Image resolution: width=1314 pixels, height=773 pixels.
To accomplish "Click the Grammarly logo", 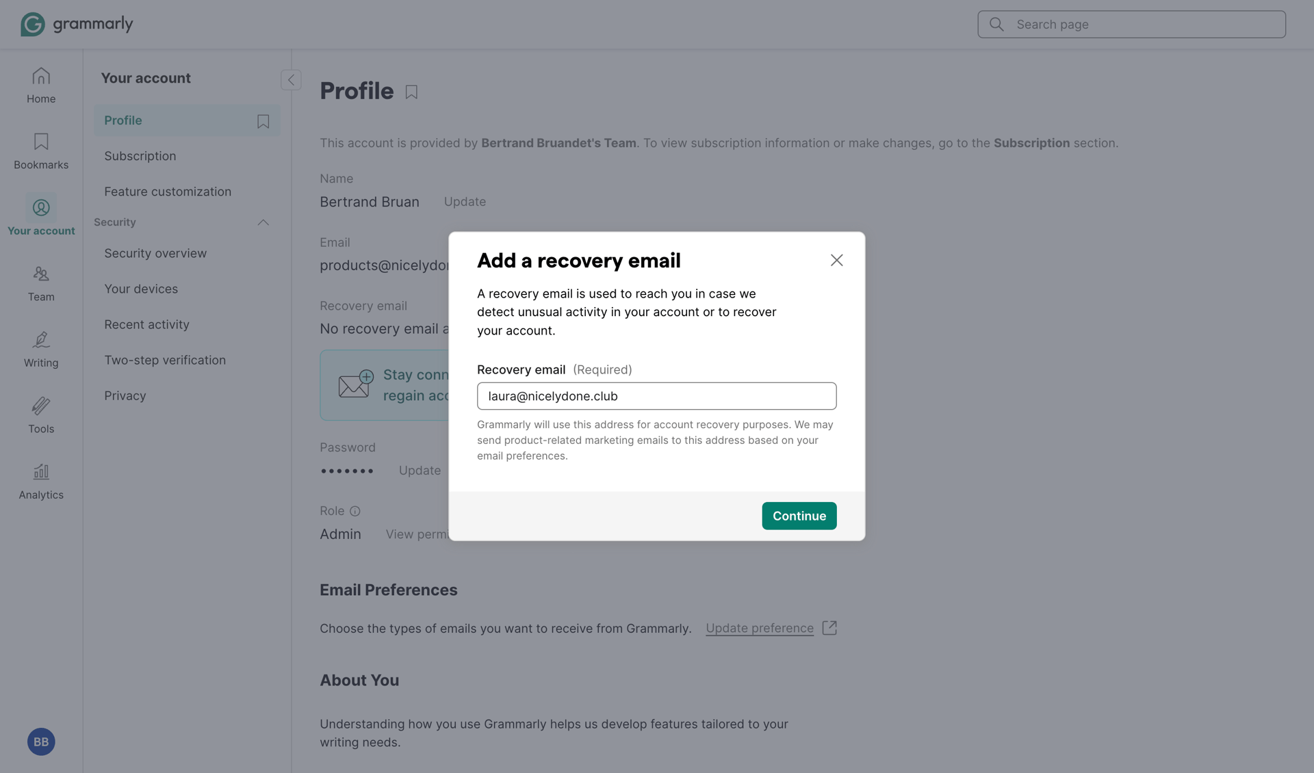I will tap(76, 23).
